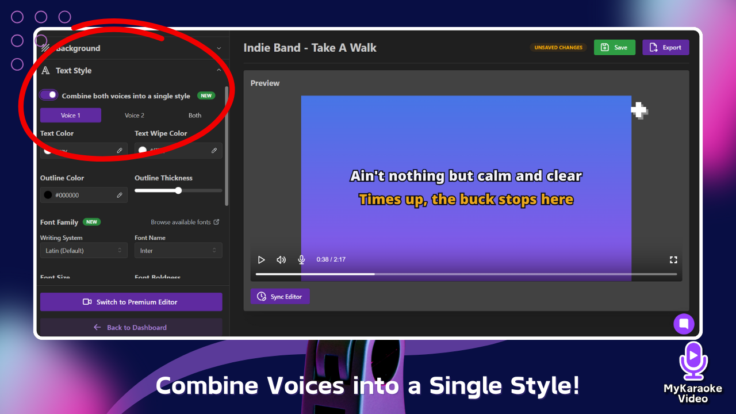This screenshot has height=414, width=736.
Task: Select the Voice 1 tab
Action: [x=71, y=115]
